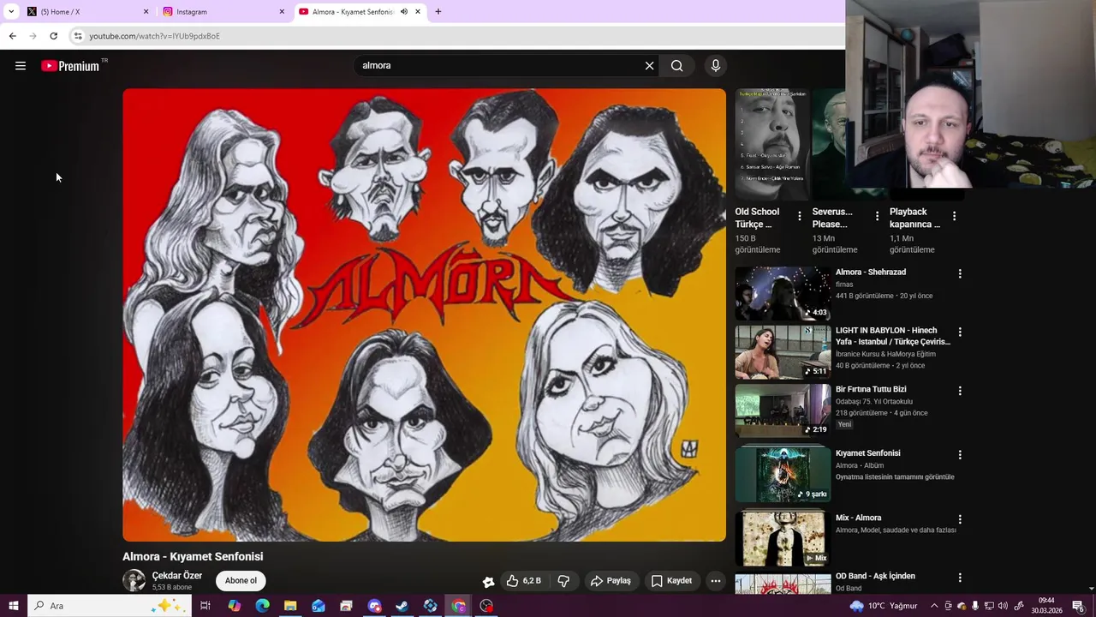Show hidden system tray icons
This screenshot has height=617, width=1096.
pos(934,606)
